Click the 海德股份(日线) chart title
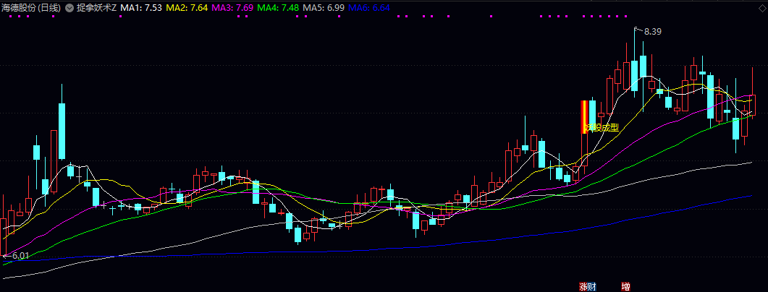 [x=32, y=8]
